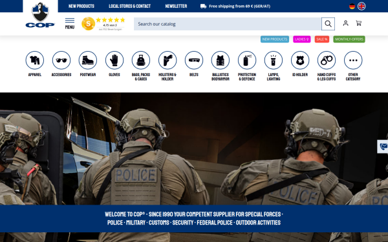The height and width of the screenshot is (242, 388).
Task: Switch to German language flag
Action: tap(352, 6)
